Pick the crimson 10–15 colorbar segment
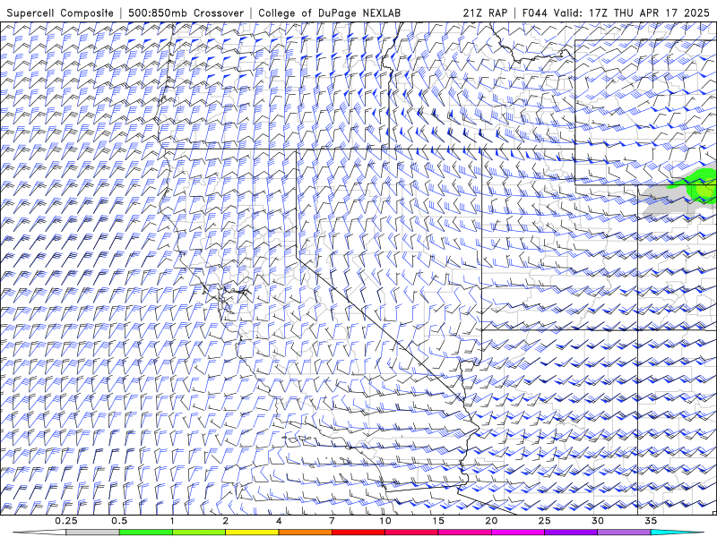The image size is (717, 537). (x=411, y=533)
